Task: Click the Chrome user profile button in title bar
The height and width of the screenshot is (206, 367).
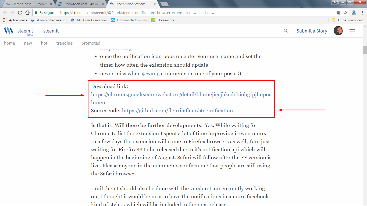Action: coord(334,2)
